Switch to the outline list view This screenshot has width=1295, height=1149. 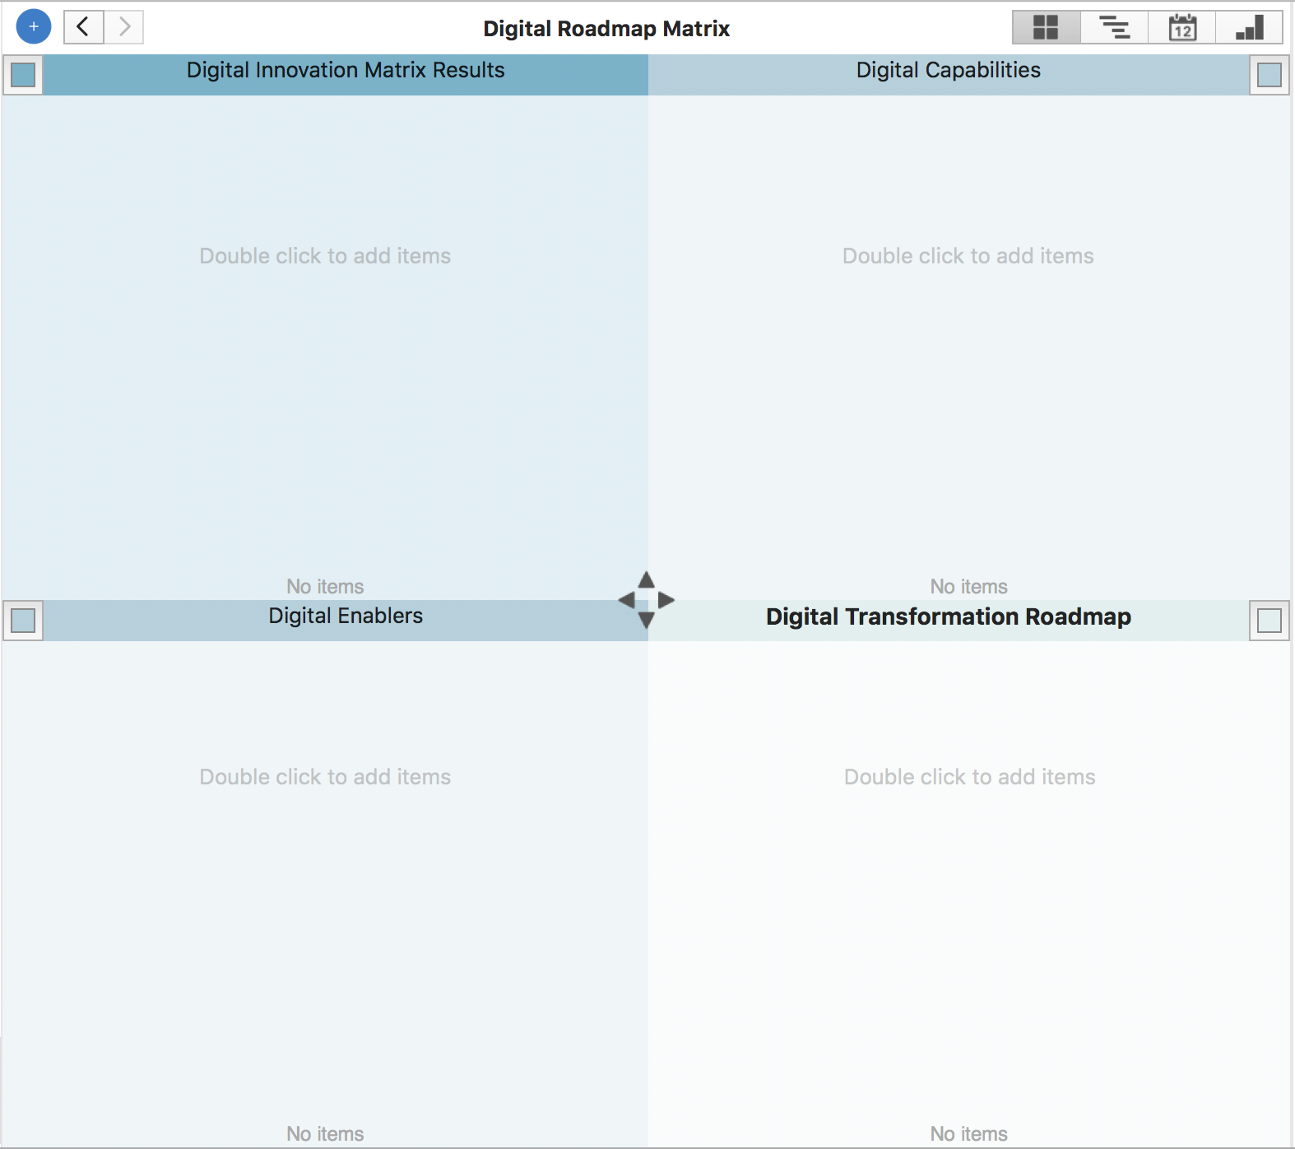tap(1114, 27)
